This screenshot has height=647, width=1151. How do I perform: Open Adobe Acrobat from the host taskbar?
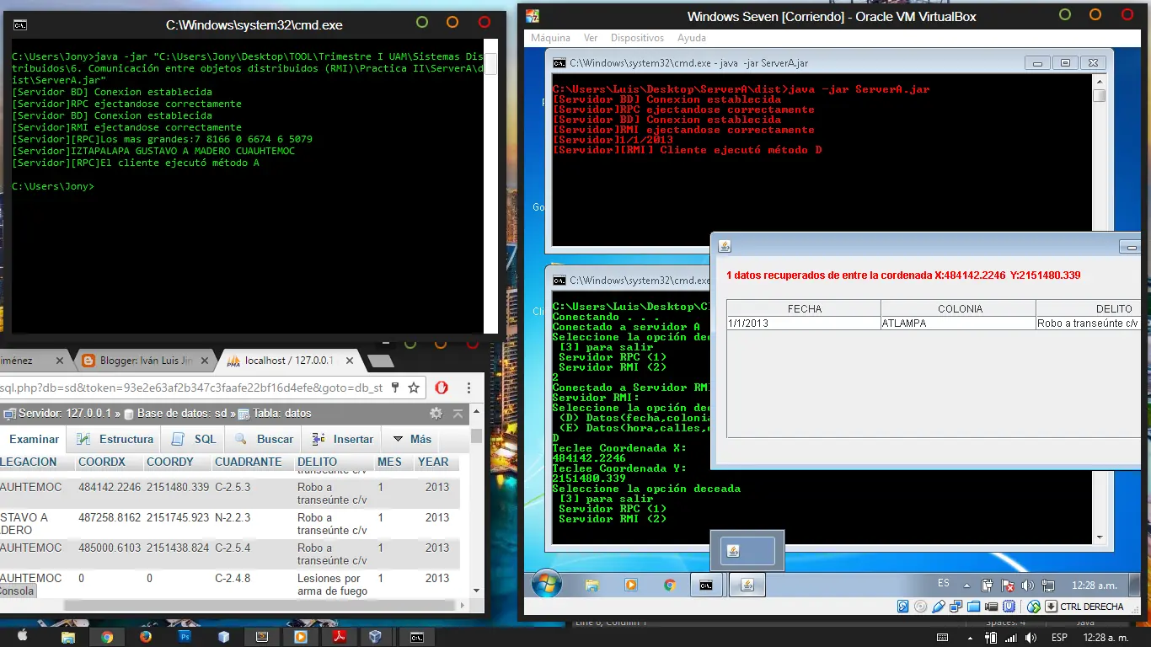339,638
